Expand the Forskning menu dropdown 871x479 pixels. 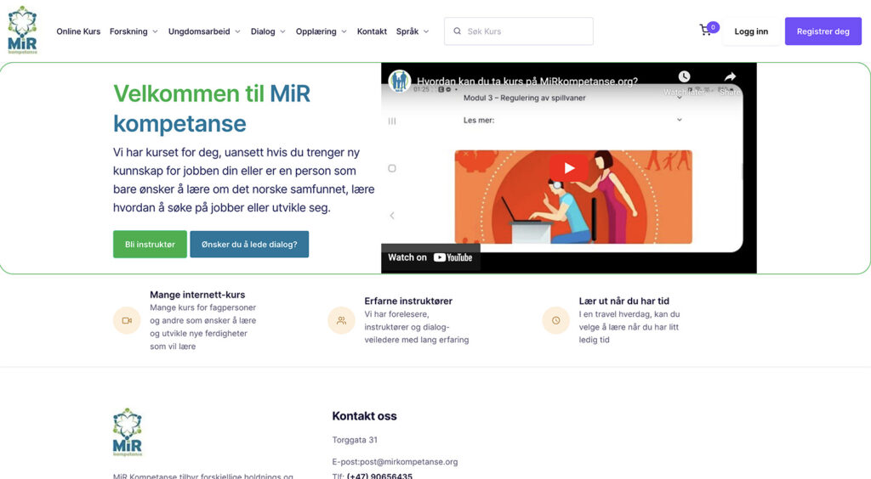click(134, 31)
